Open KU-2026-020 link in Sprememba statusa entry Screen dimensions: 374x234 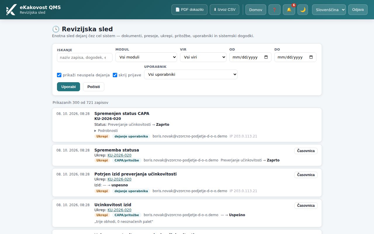[120, 155]
